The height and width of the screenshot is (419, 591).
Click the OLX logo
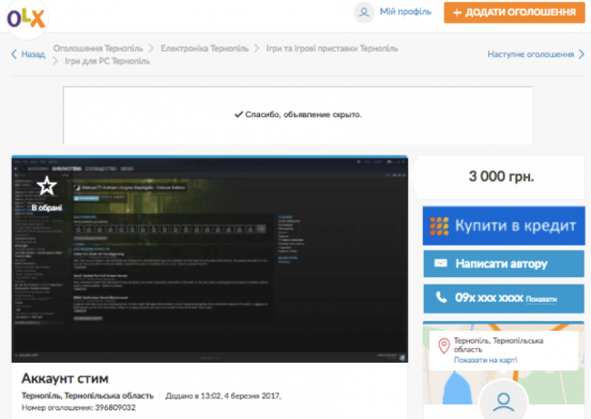tap(27, 17)
